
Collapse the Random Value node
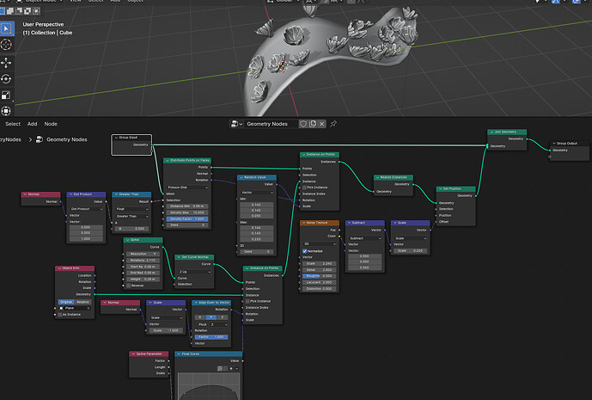click(x=241, y=177)
